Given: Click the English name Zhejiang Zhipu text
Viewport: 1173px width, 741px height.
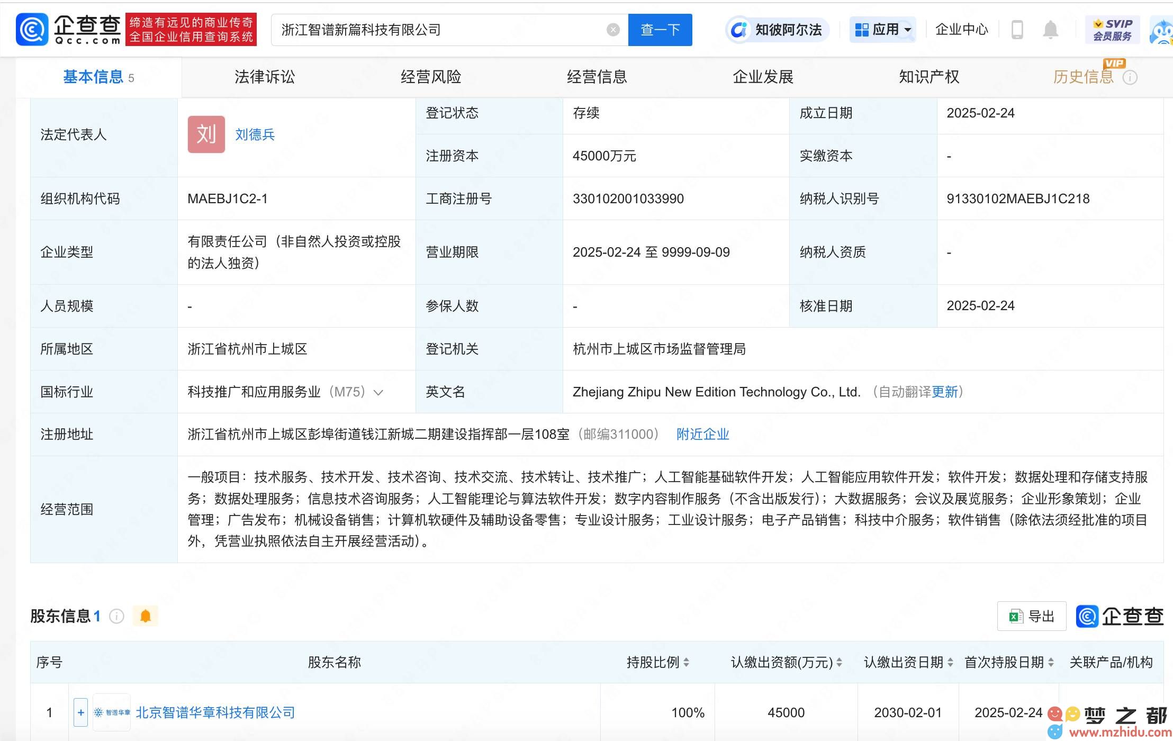Looking at the screenshot, I should click(x=717, y=392).
